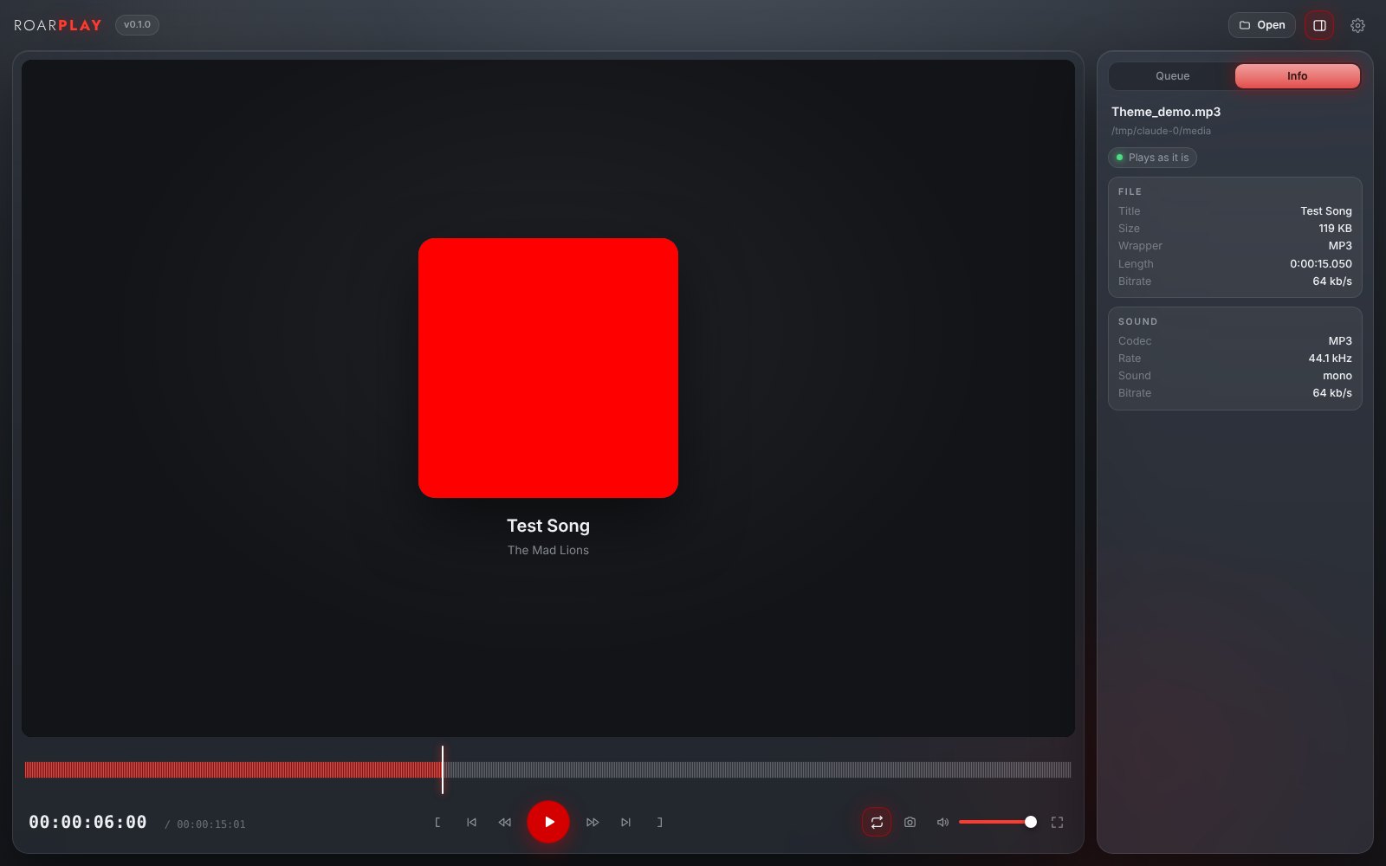Click the /tmp/claude-0/media file path
Image resolution: width=1386 pixels, height=866 pixels.
pyautogui.click(x=1161, y=131)
